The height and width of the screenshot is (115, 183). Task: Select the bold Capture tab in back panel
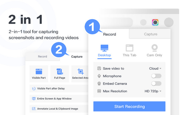(x=77, y=56)
